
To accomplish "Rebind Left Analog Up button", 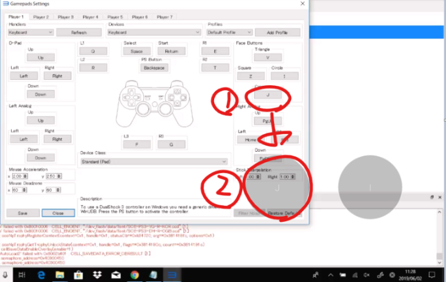I will [41, 121].
